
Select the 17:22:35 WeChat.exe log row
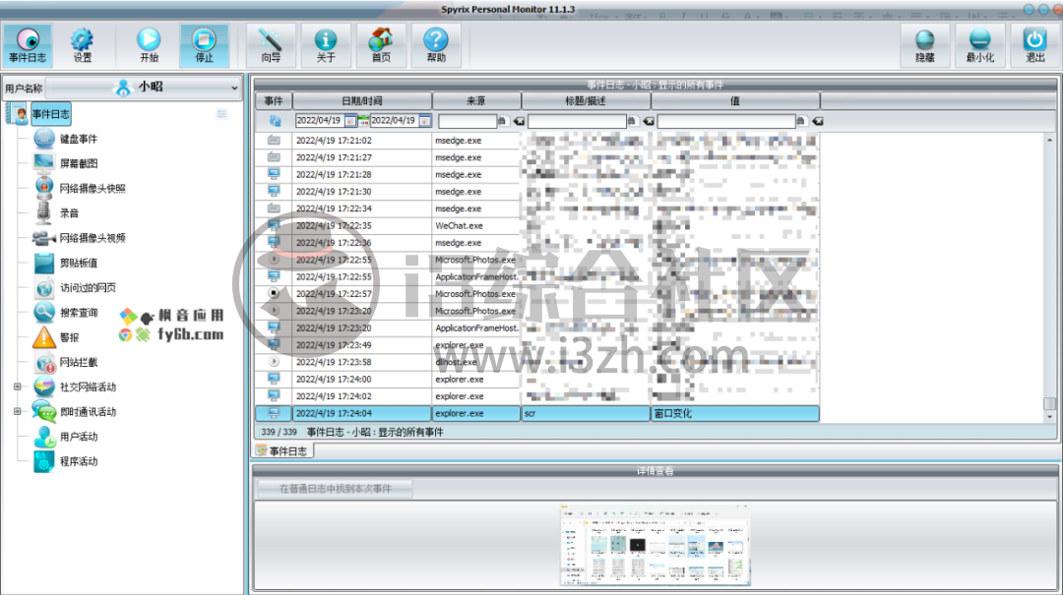[x=537, y=225]
